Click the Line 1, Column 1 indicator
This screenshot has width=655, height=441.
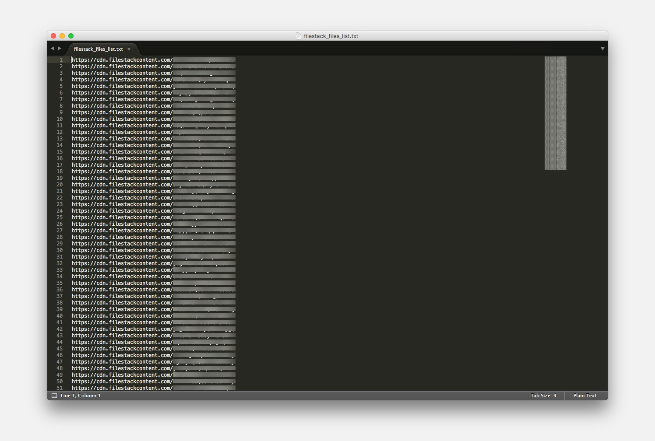81,395
